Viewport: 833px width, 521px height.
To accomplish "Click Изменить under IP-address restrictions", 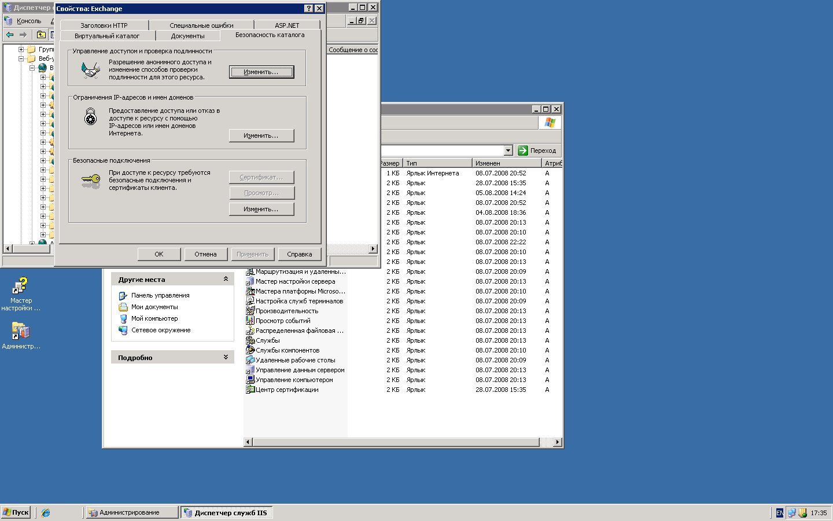I will point(261,135).
